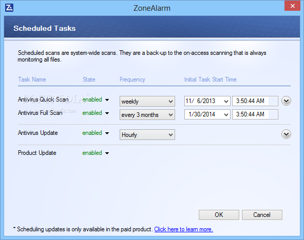Select the Antivirus Update task name

click(x=38, y=133)
